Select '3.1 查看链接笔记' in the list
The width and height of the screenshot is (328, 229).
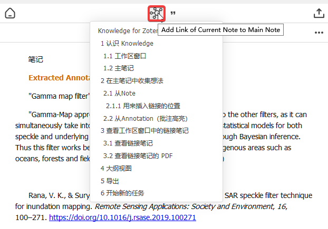[x=128, y=143]
